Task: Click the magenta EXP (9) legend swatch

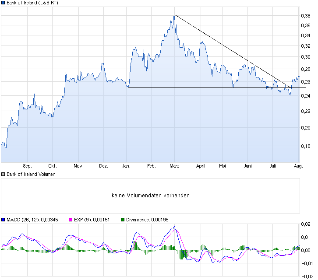Action: point(71,220)
